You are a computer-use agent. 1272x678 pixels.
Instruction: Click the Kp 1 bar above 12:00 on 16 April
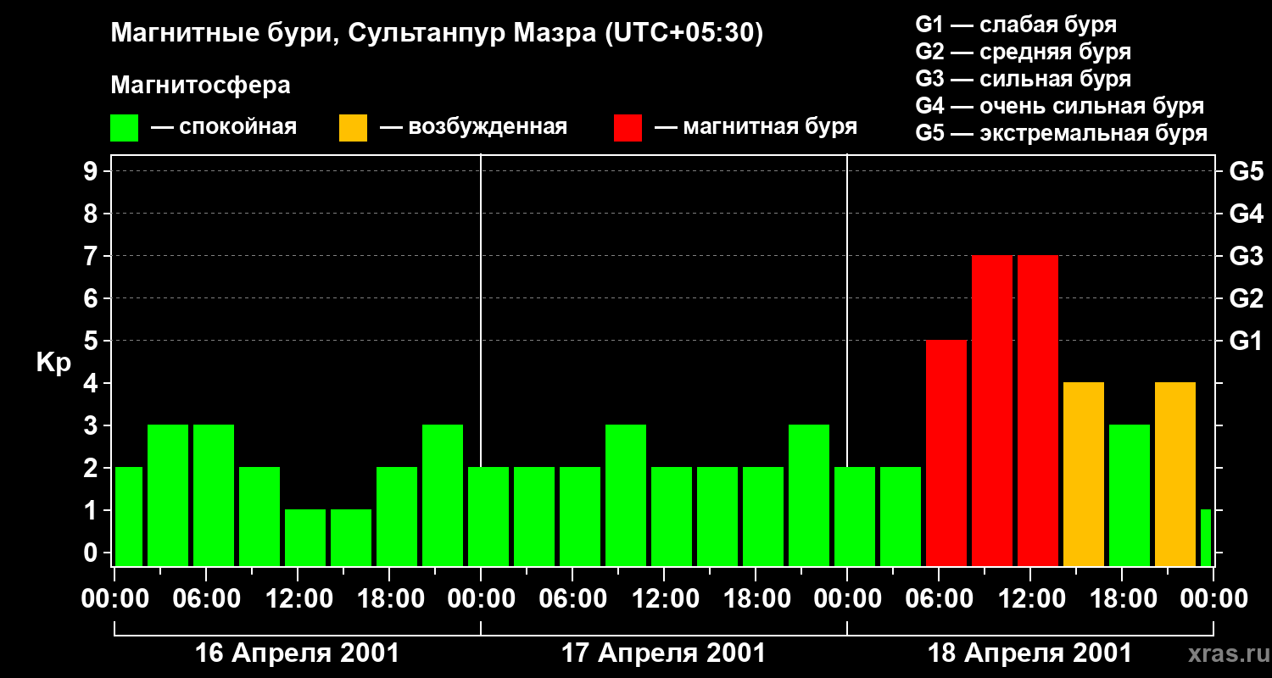(x=305, y=537)
